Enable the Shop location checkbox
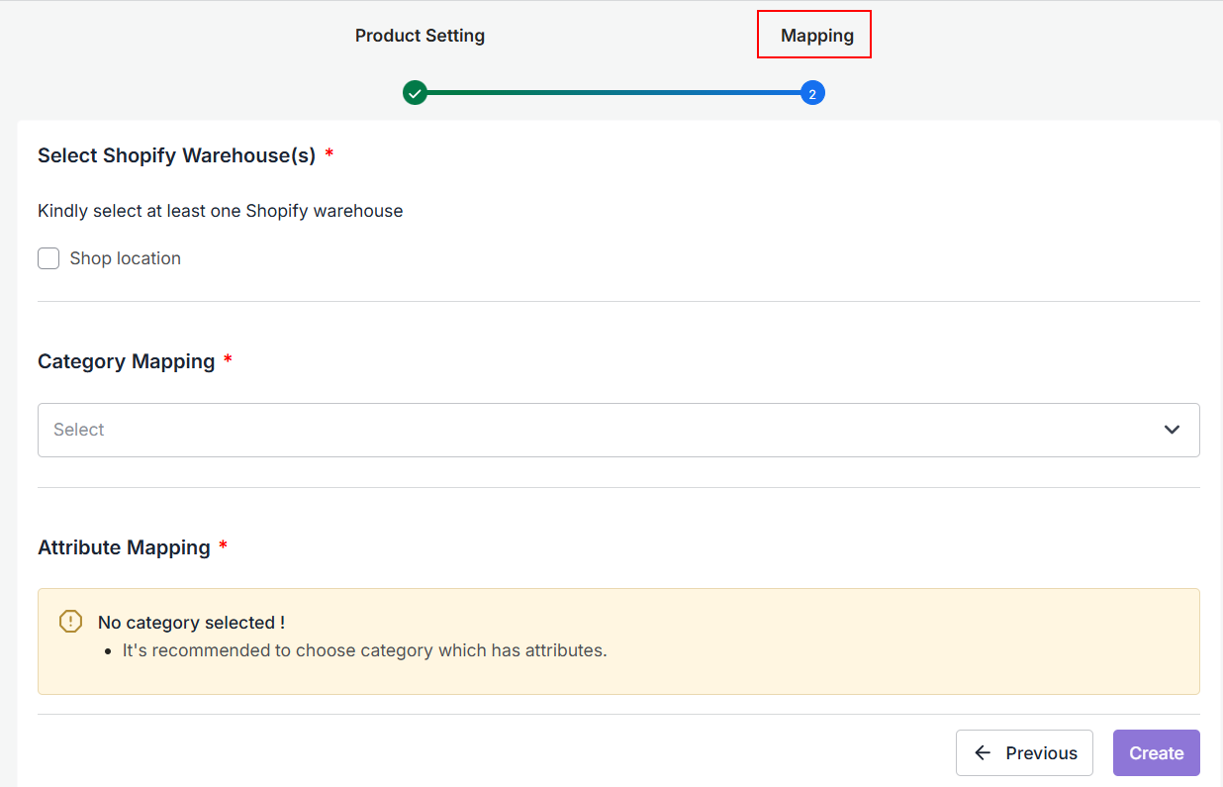The height and width of the screenshot is (787, 1223). [x=48, y=258]
